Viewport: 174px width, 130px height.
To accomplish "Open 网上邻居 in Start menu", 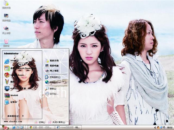I will (x=52, y=71).
